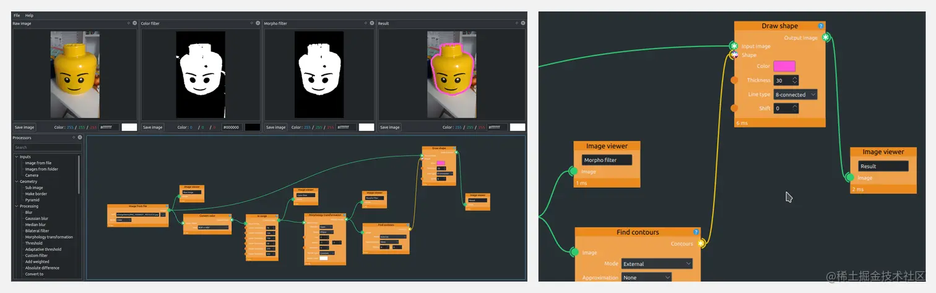The image size is (936, 293).
Task: Click the float icon of Color filter panel
Action: coord(251,23)
